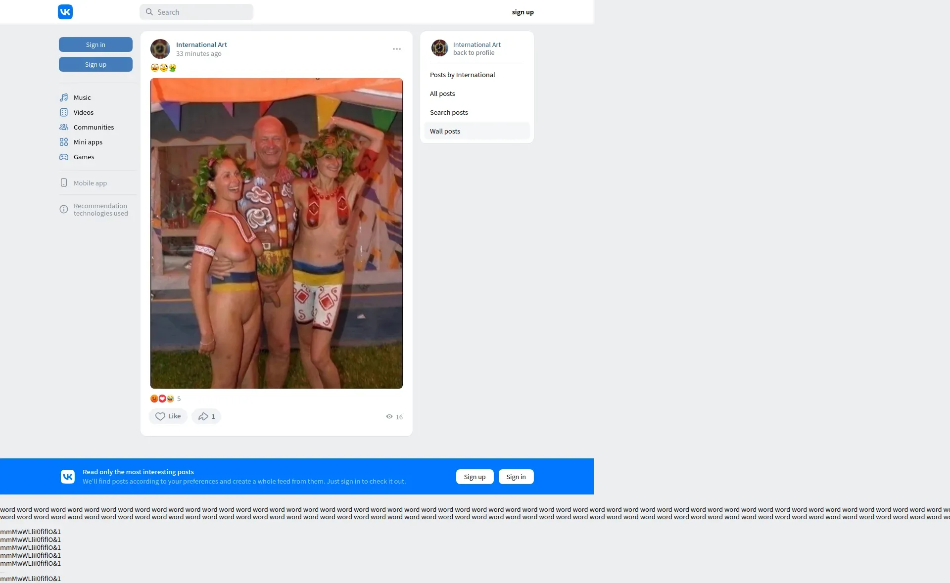The height and width of the screenshot is (583, 950).
Task: Click the sidebar Sign up button
Action: point(95,64)
